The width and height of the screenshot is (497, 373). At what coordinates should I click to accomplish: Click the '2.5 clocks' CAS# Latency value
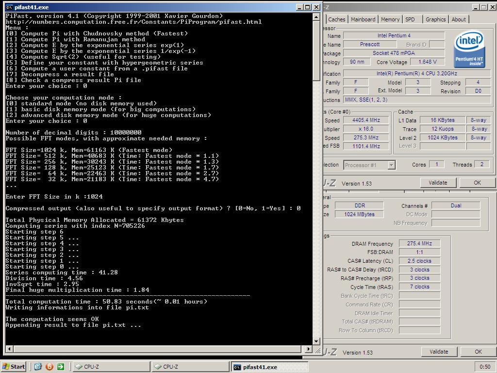(x=419, y=261)
